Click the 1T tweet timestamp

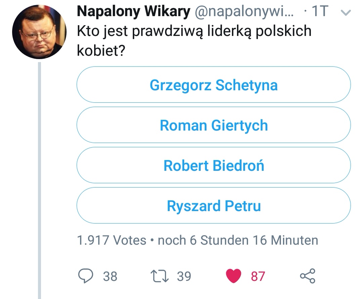pyautogui.click(x=319, y=12)
